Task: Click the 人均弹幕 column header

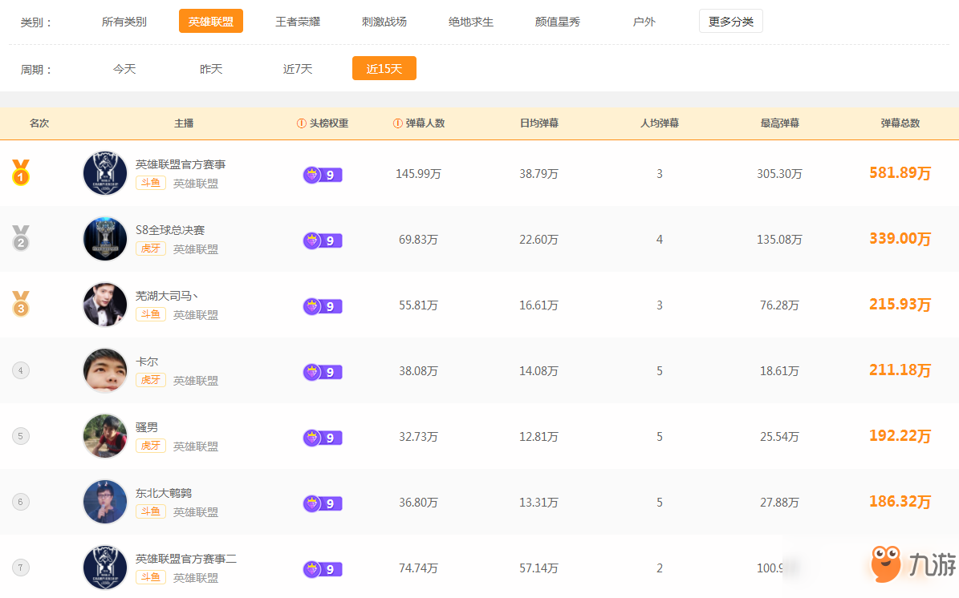Action: click(660, 123)
